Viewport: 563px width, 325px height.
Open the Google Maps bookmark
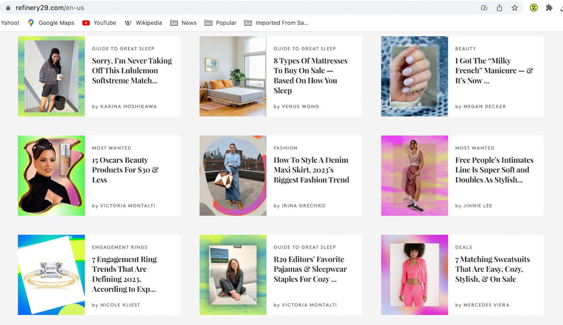51,23
